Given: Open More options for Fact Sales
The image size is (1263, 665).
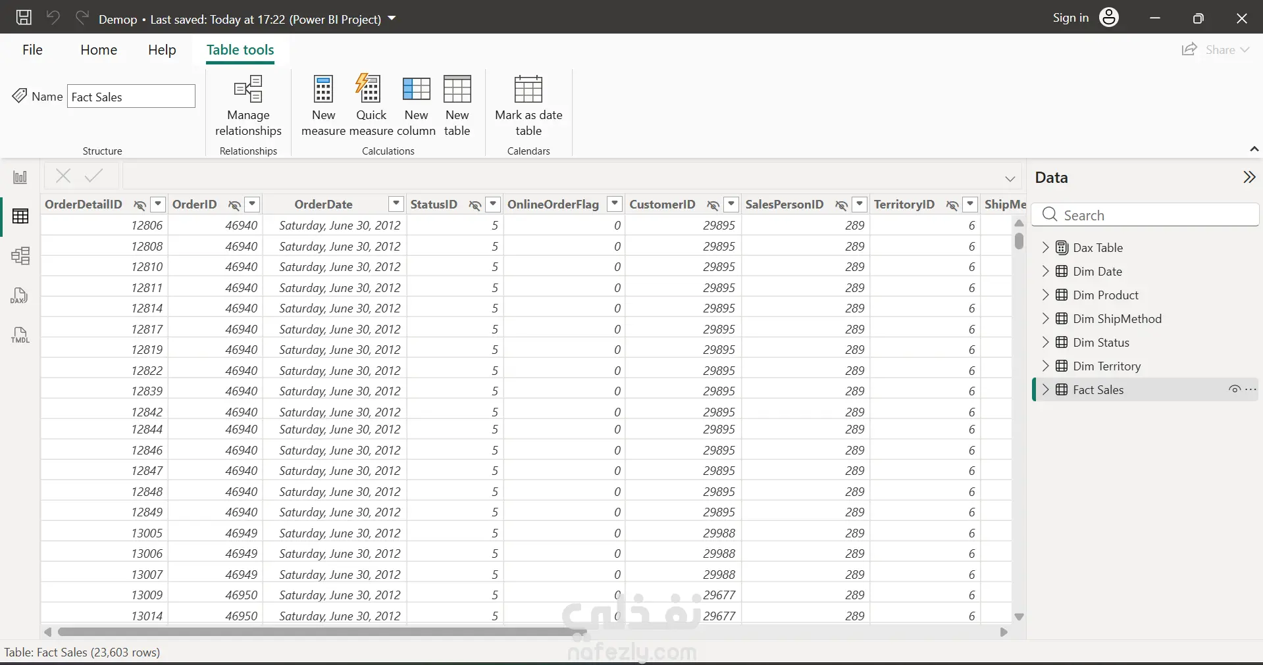Looking at the screenshot, I should pyautogui.click(x=1251, y=389).
